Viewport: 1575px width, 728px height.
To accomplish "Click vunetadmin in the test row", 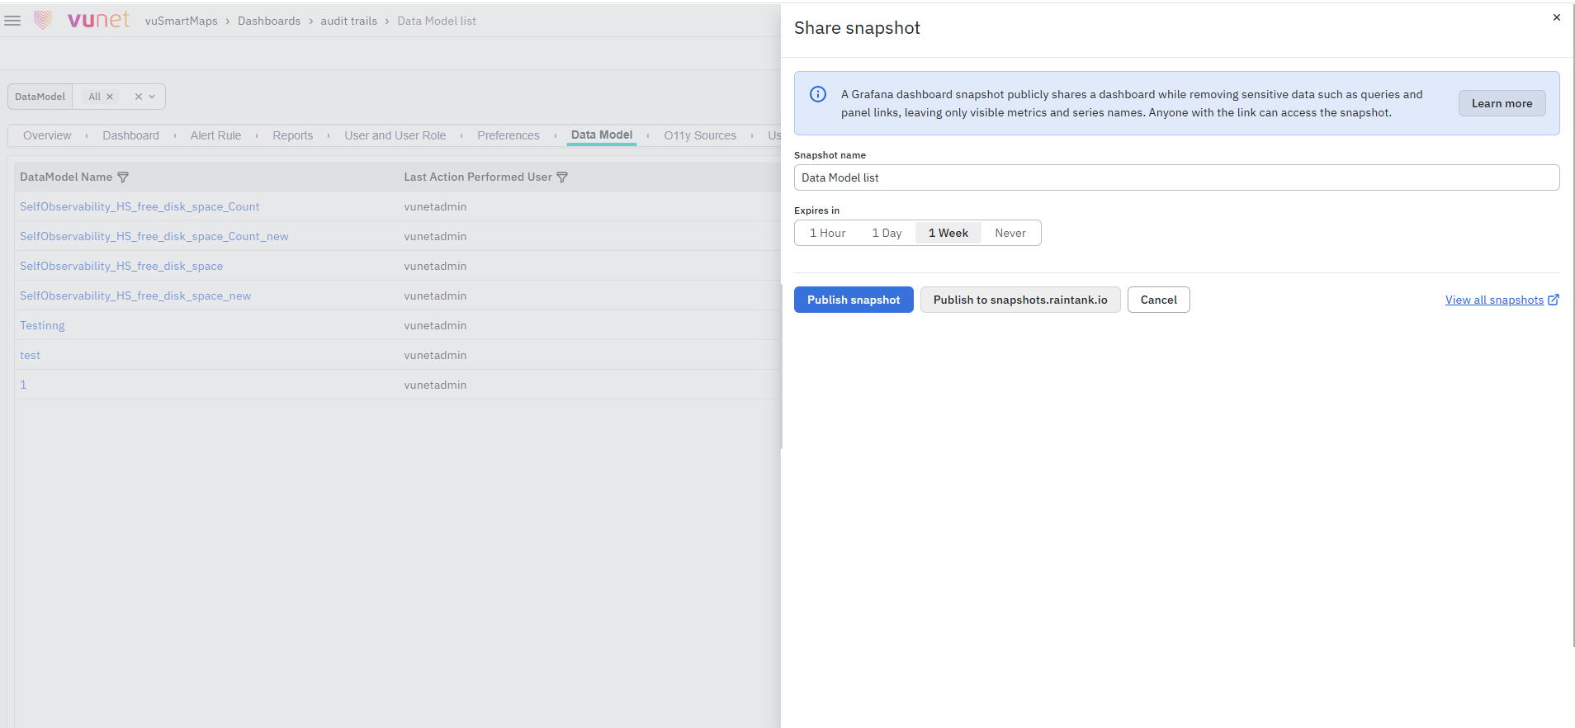I will point(435,355).
